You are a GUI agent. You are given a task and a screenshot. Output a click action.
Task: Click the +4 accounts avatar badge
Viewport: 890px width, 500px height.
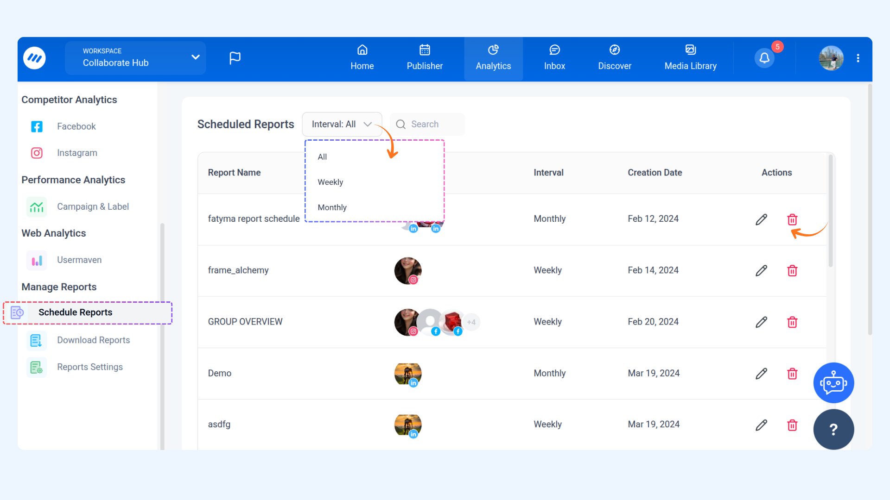coord(471,322)
